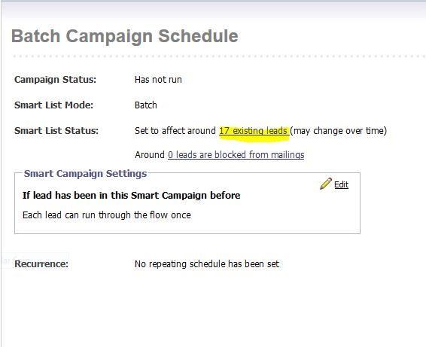Click the Has not run status value
Viewport: 426px width, 347px height.
click(158, 80)
